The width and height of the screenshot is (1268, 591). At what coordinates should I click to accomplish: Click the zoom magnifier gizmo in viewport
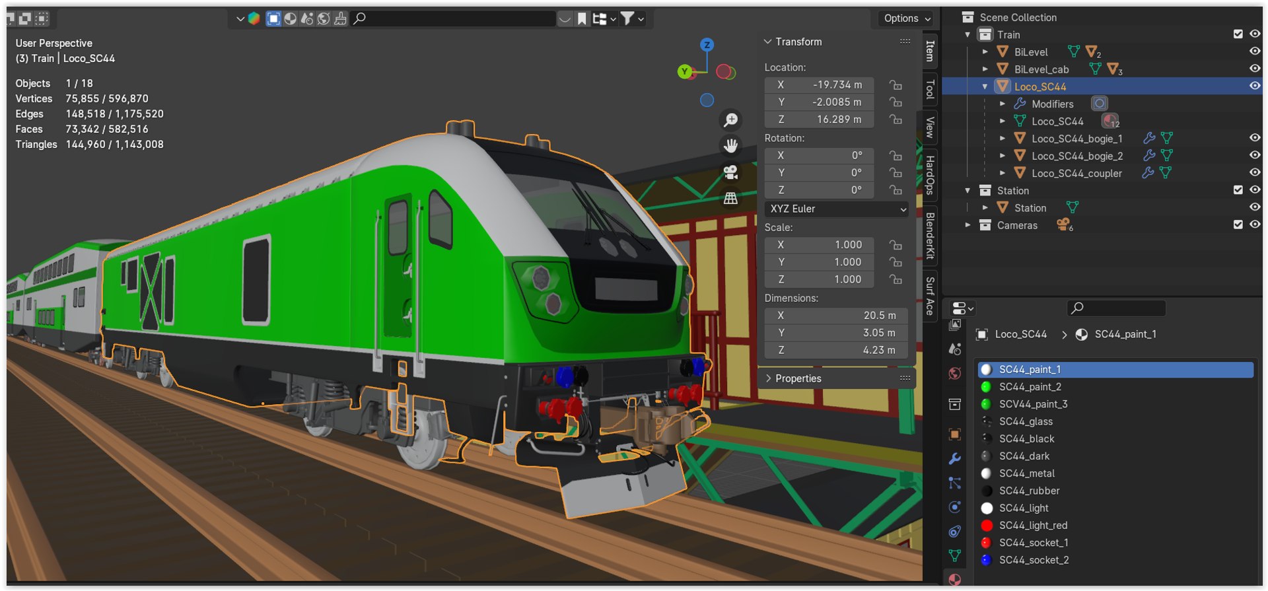[x=730, y=120]
